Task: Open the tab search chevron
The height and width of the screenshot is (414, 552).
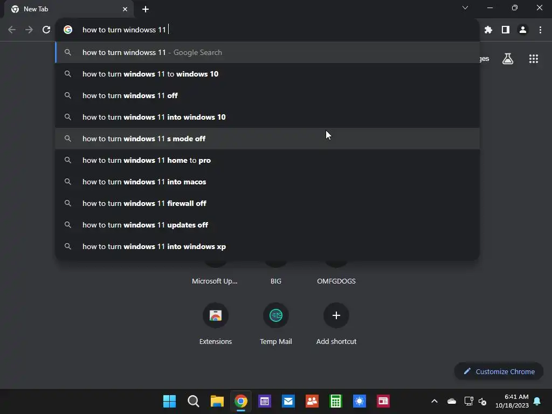Action: [465, 8]
